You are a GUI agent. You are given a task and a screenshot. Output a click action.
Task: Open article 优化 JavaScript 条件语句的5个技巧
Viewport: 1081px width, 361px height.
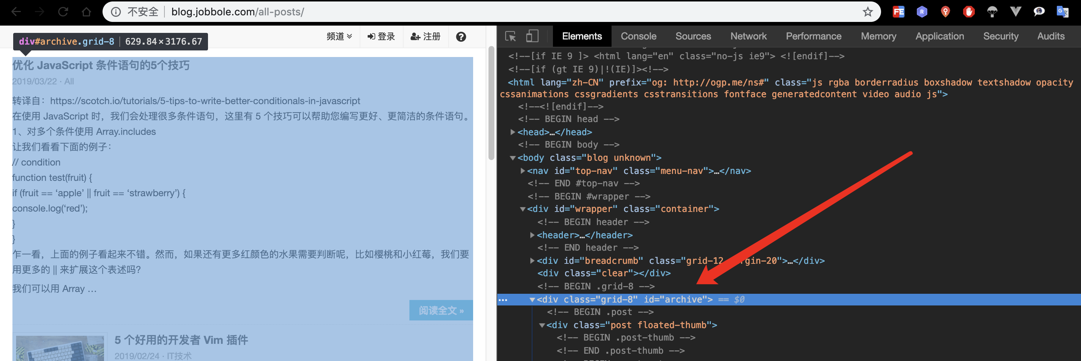[101, 65]
